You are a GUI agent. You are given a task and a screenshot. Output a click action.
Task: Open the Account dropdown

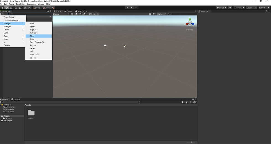coord(239,7)
